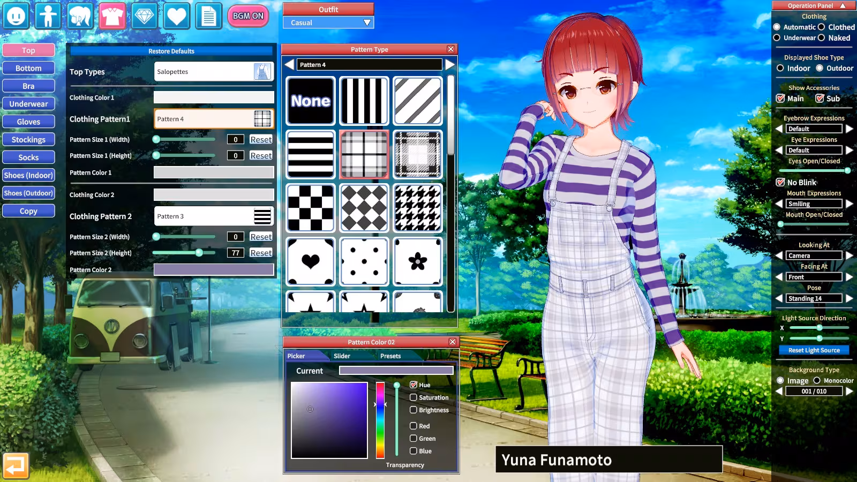Select the diamond checker pattern
This screenshot has width=857, height=482.
click(364, 208)
